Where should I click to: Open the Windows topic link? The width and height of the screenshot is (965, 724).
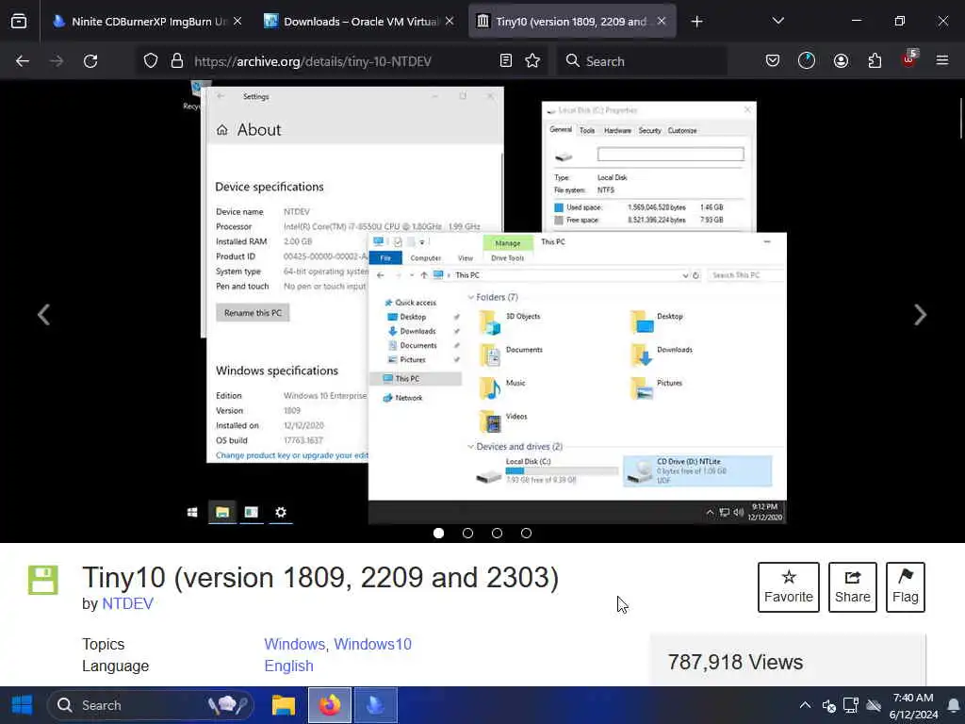click(x=295, y=644)
